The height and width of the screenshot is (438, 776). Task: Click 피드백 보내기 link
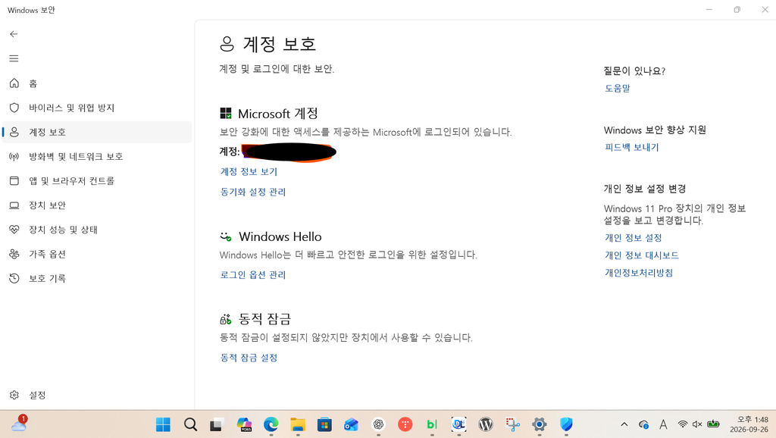(x=631, y=147)
